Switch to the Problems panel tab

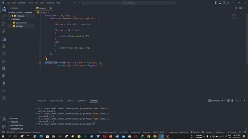42,101
